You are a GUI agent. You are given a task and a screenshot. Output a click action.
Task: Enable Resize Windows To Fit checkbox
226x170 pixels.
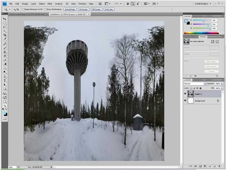coord(23,9)
